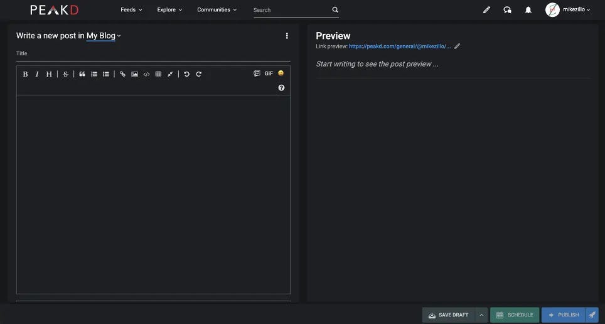Expand the mikezillo account dropdown
The image size is (605, 324).
pos(577,9)
